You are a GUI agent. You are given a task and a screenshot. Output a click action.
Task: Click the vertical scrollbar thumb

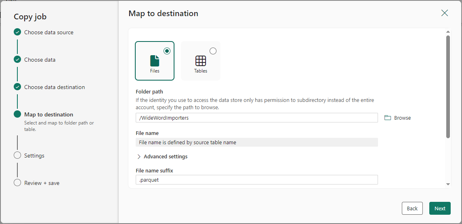(x=448, y=87)
